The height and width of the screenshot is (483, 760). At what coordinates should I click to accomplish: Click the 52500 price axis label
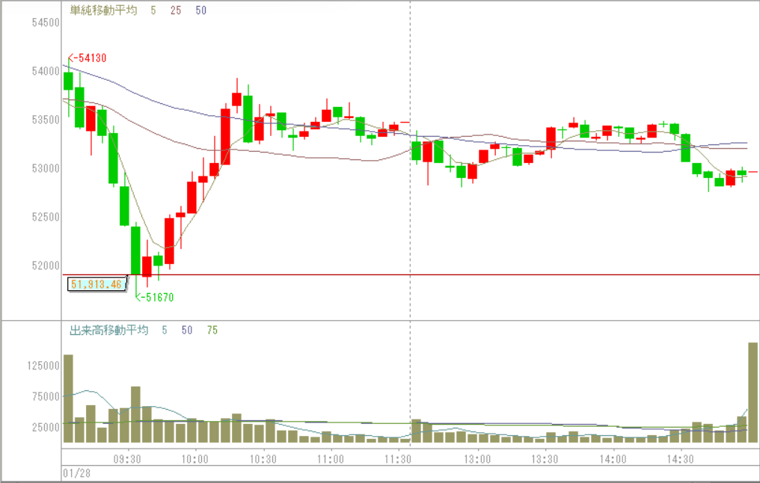pos(46,217)
